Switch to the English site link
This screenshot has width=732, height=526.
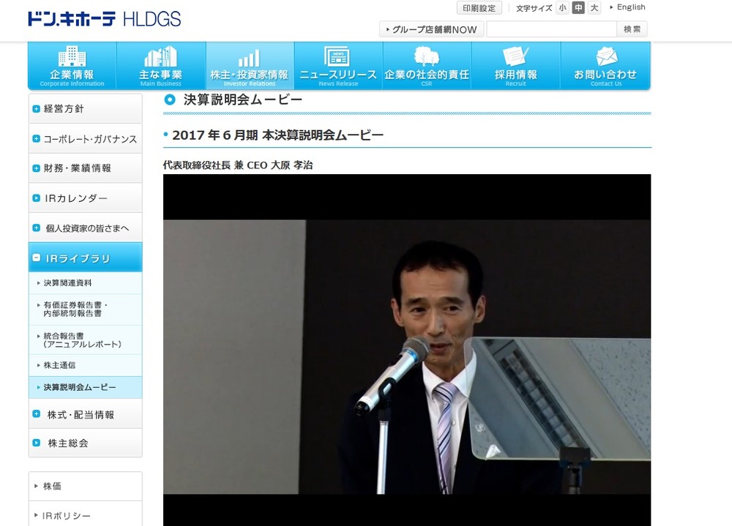[x=630, y=7]
